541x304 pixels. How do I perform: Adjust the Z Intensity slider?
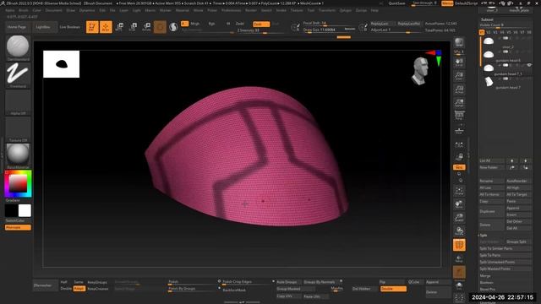(x=260, y=30)
